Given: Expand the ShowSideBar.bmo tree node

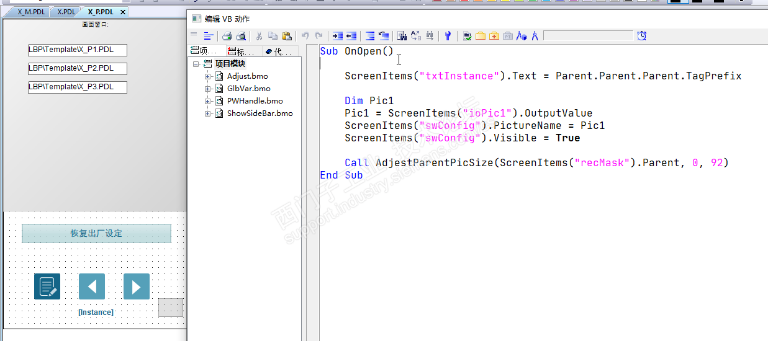Looking at the screenshot, I should [x=207, y=113].
